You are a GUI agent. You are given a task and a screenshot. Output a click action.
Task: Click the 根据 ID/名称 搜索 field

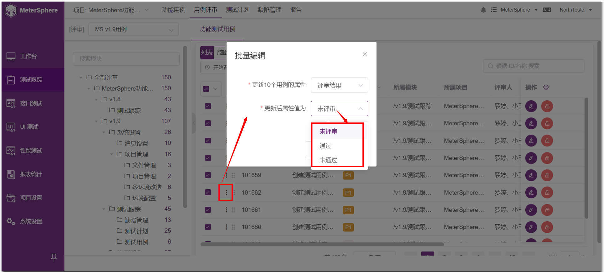pos(533,66)
